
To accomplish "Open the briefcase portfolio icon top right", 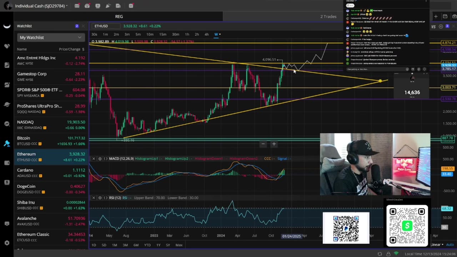I will (454, 16).
